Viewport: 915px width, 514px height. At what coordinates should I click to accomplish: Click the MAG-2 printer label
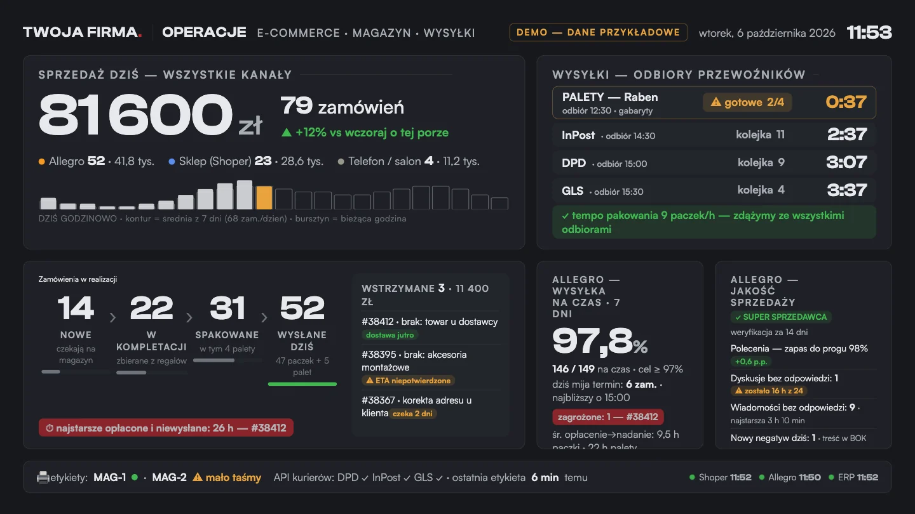tap(170, 477)
